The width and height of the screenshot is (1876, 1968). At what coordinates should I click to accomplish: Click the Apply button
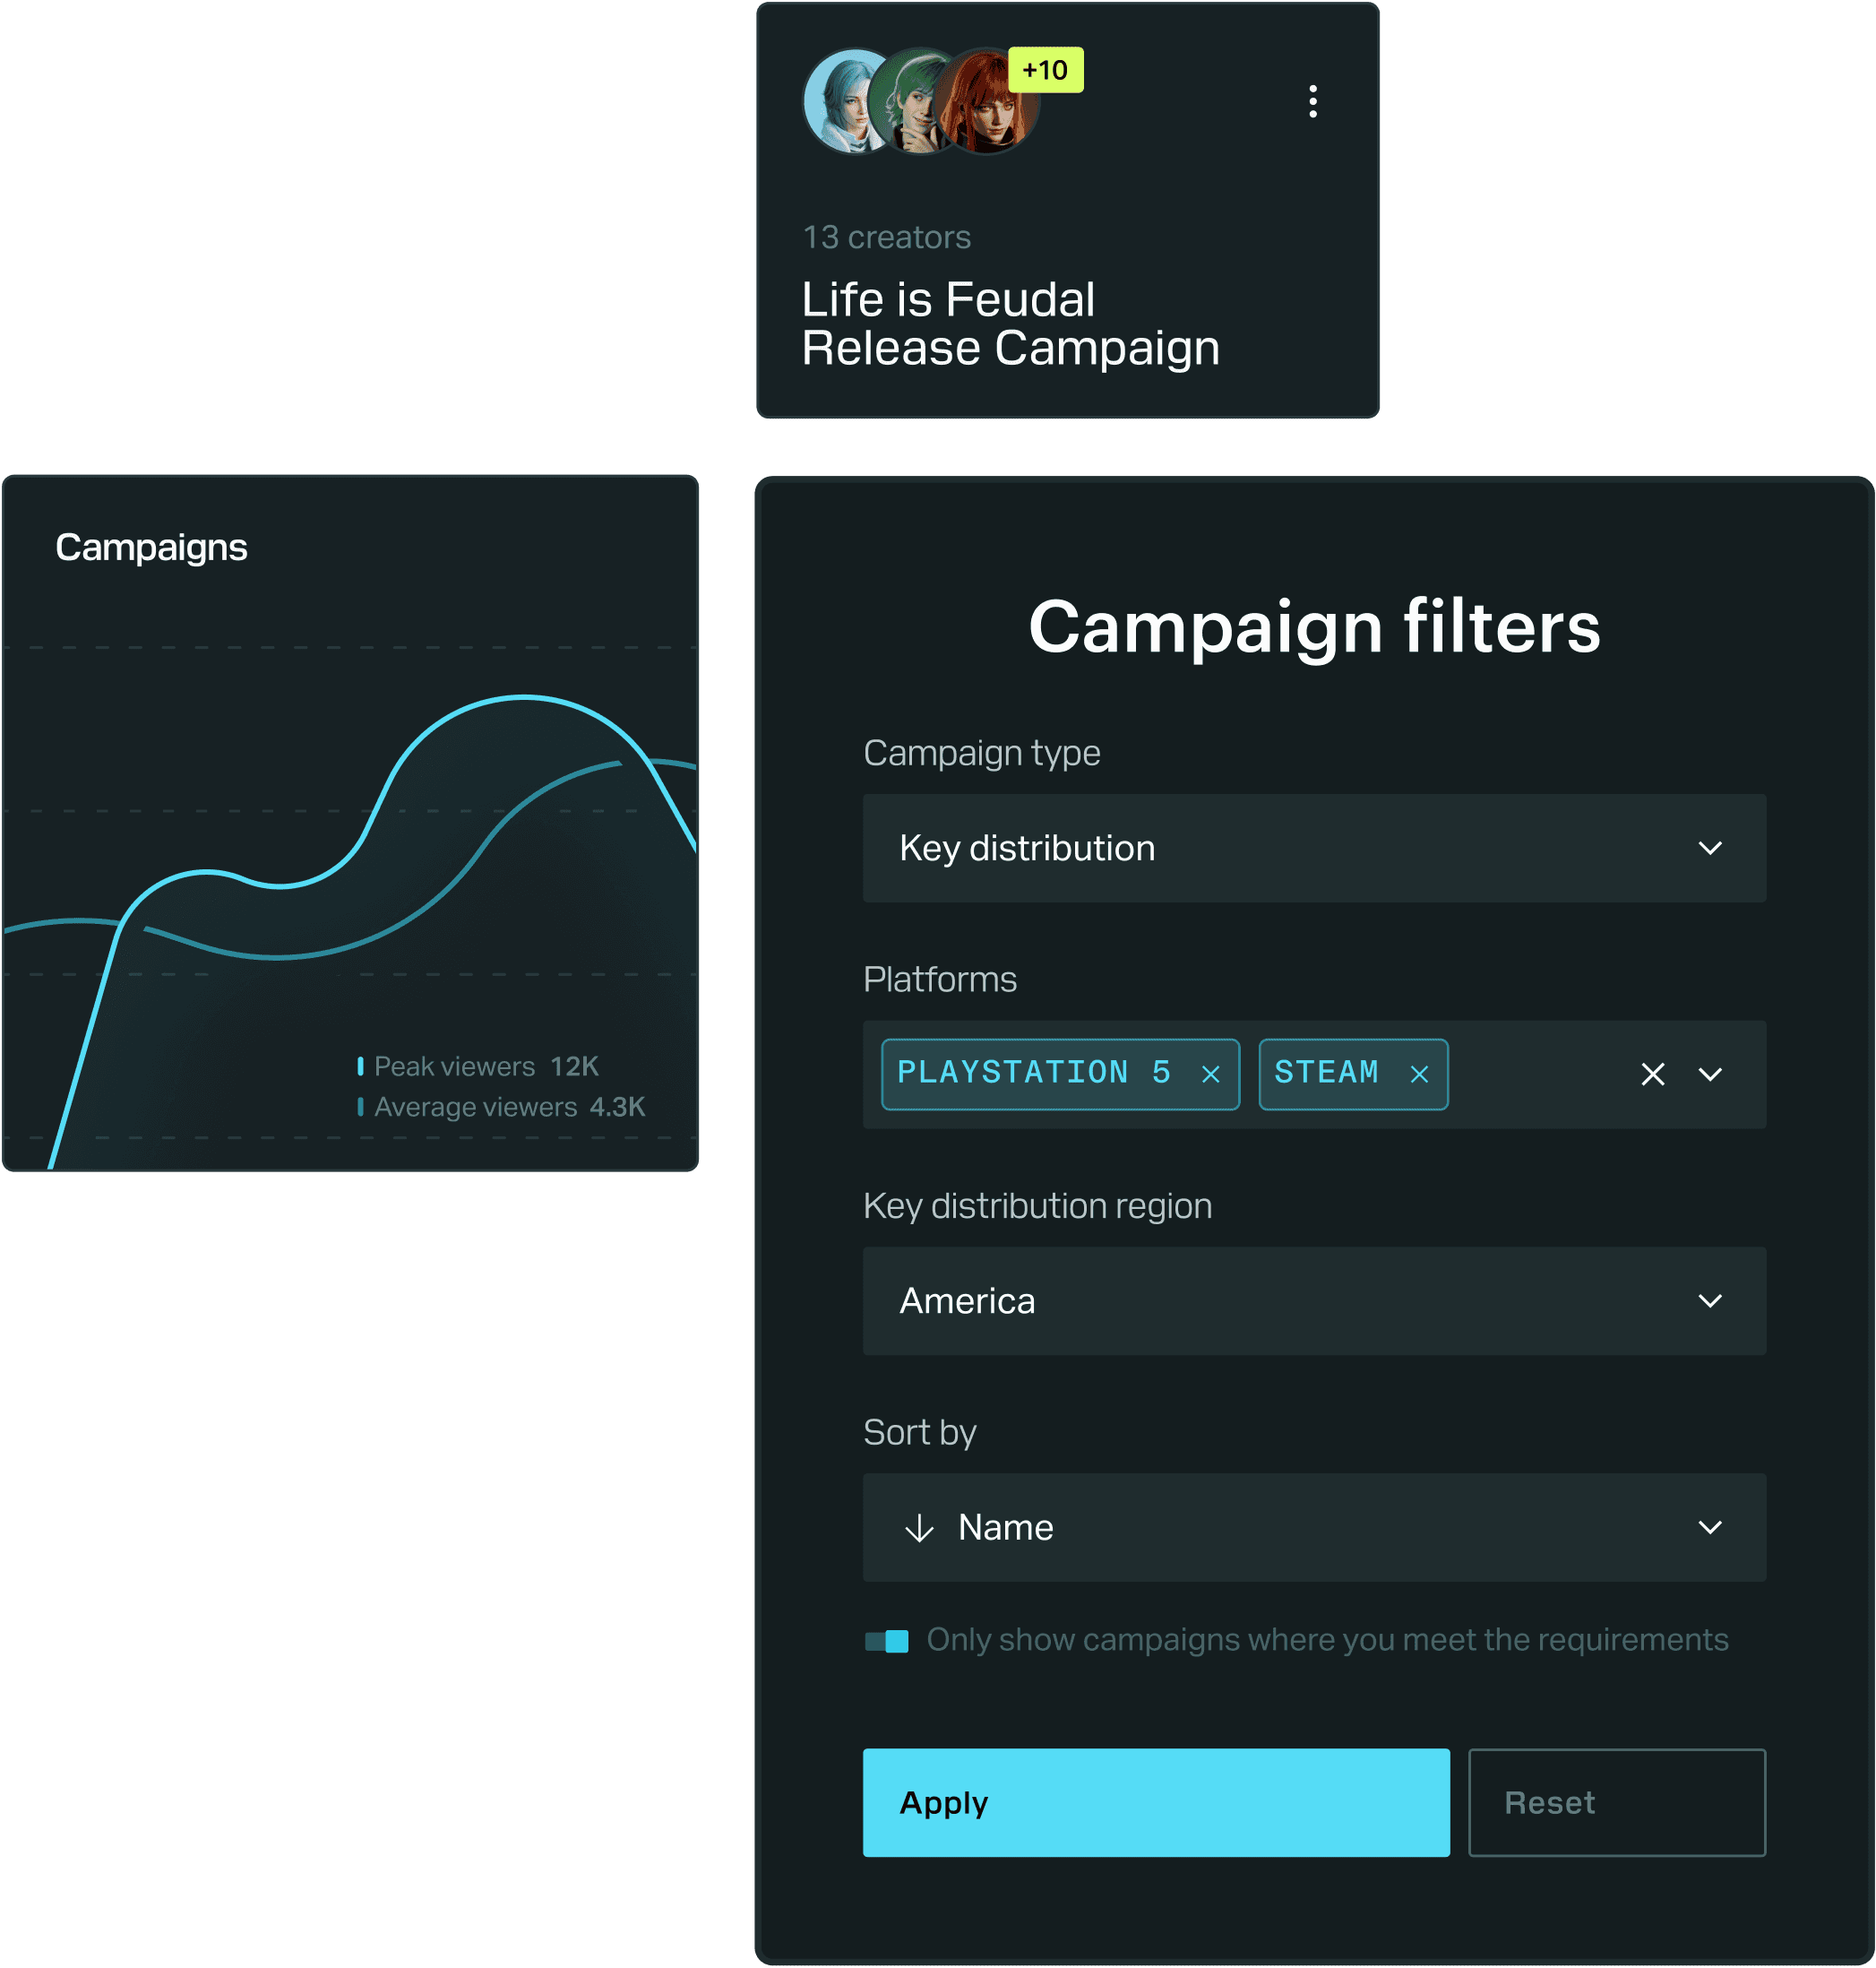pos(1155,1803)
